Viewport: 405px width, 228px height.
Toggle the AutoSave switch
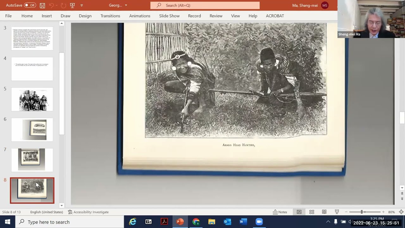[x=30, y=5]
